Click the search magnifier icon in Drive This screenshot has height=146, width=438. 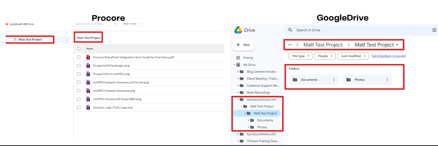point(290,30)
